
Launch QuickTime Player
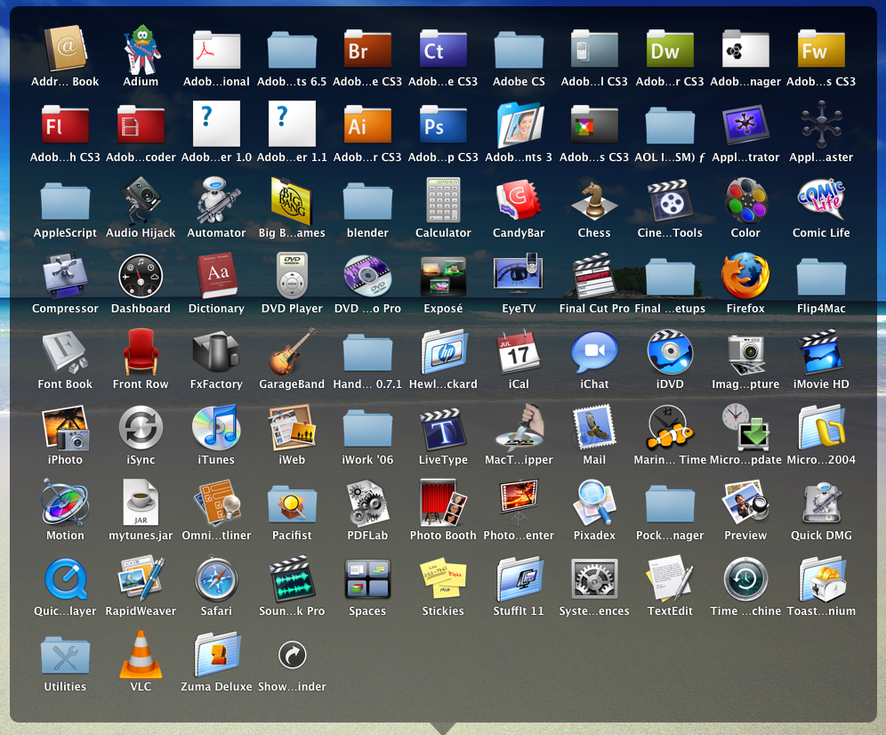click(x=65, y=578)
